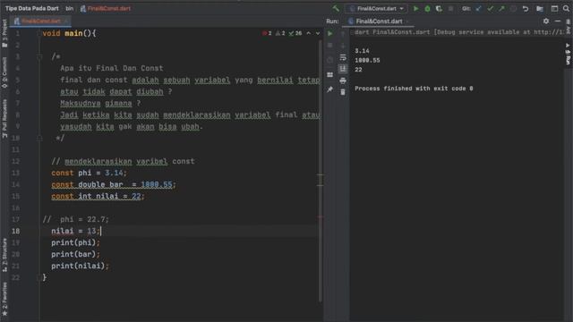Run with coverage from the toolbar icon

pyautogui.click(x=439, y=8)
